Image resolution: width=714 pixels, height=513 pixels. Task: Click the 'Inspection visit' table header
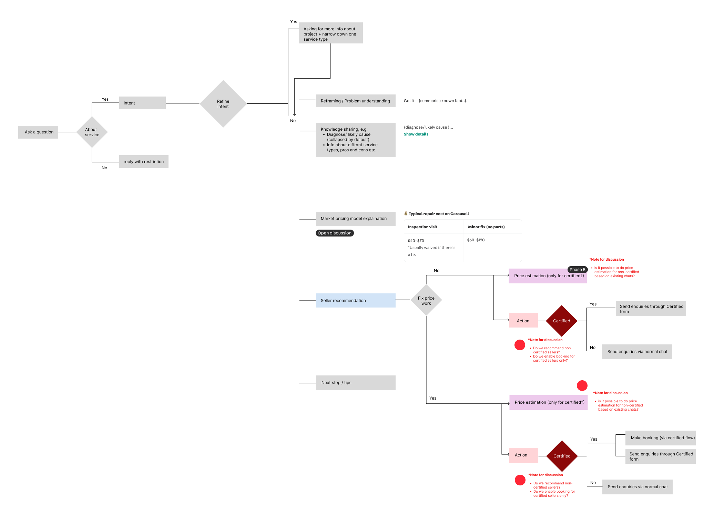[x=422, y=227]
